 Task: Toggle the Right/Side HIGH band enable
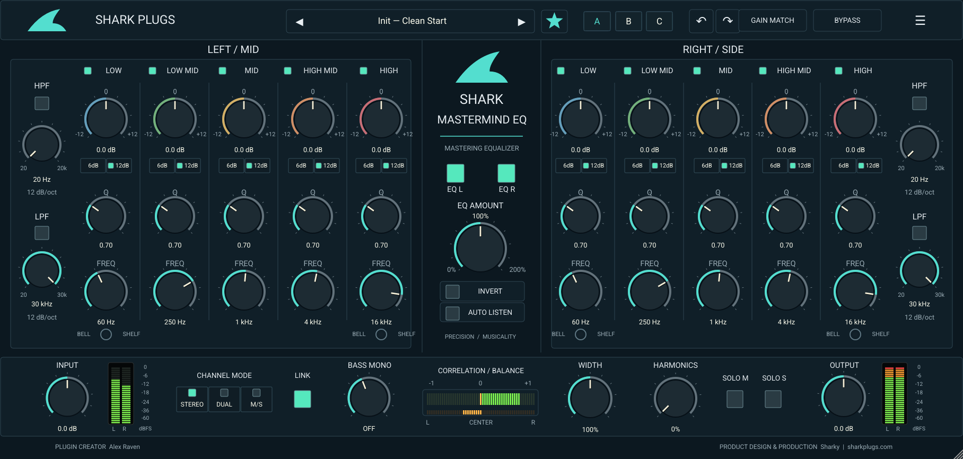click(839, 70)
